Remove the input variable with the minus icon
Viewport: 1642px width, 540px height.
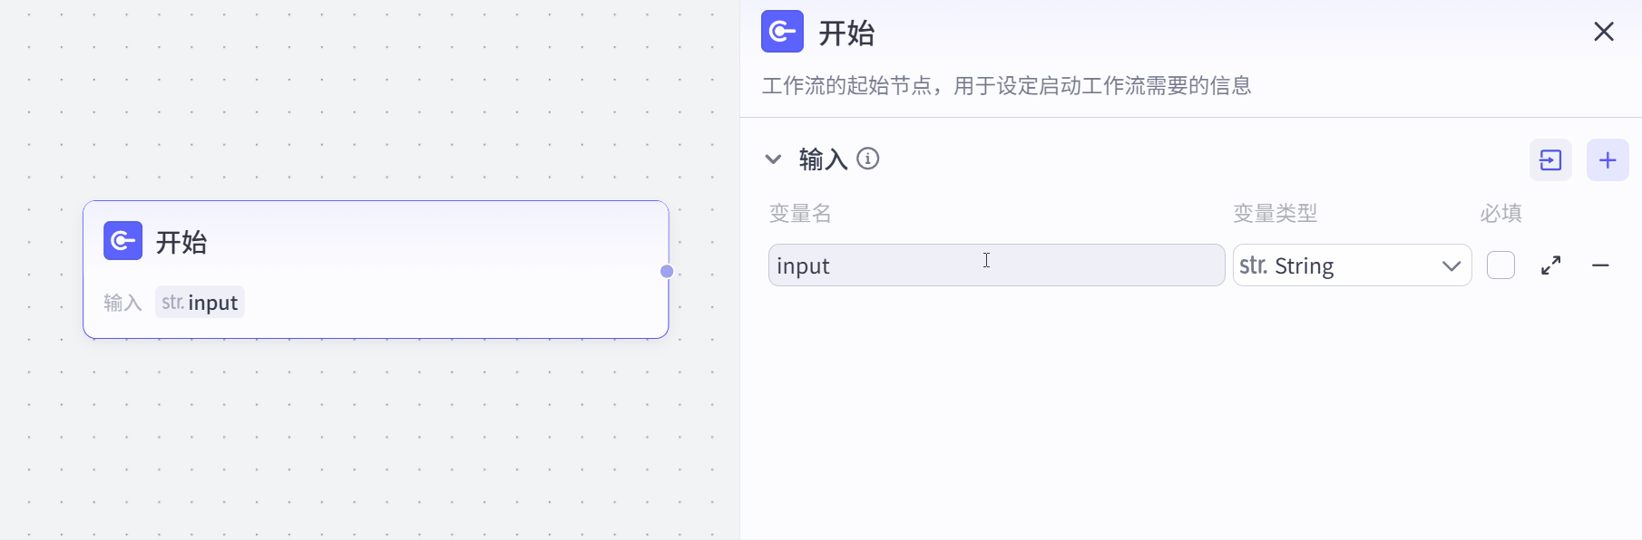pos(1601,265)
